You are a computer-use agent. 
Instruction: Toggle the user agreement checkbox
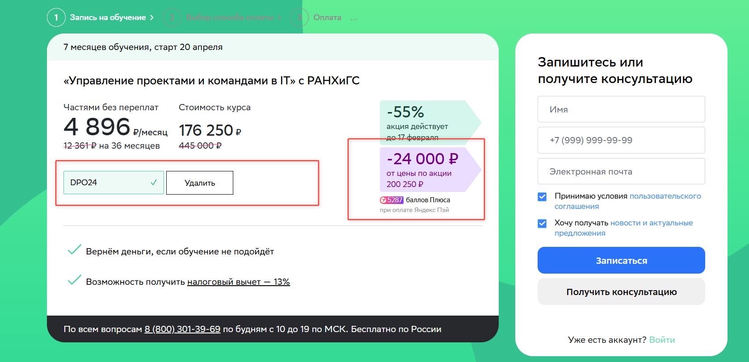542,196
